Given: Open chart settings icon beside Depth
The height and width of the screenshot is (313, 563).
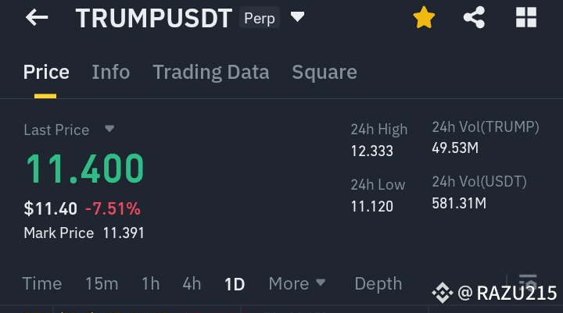Looking at the screenshot, I should tap(528, 282).
